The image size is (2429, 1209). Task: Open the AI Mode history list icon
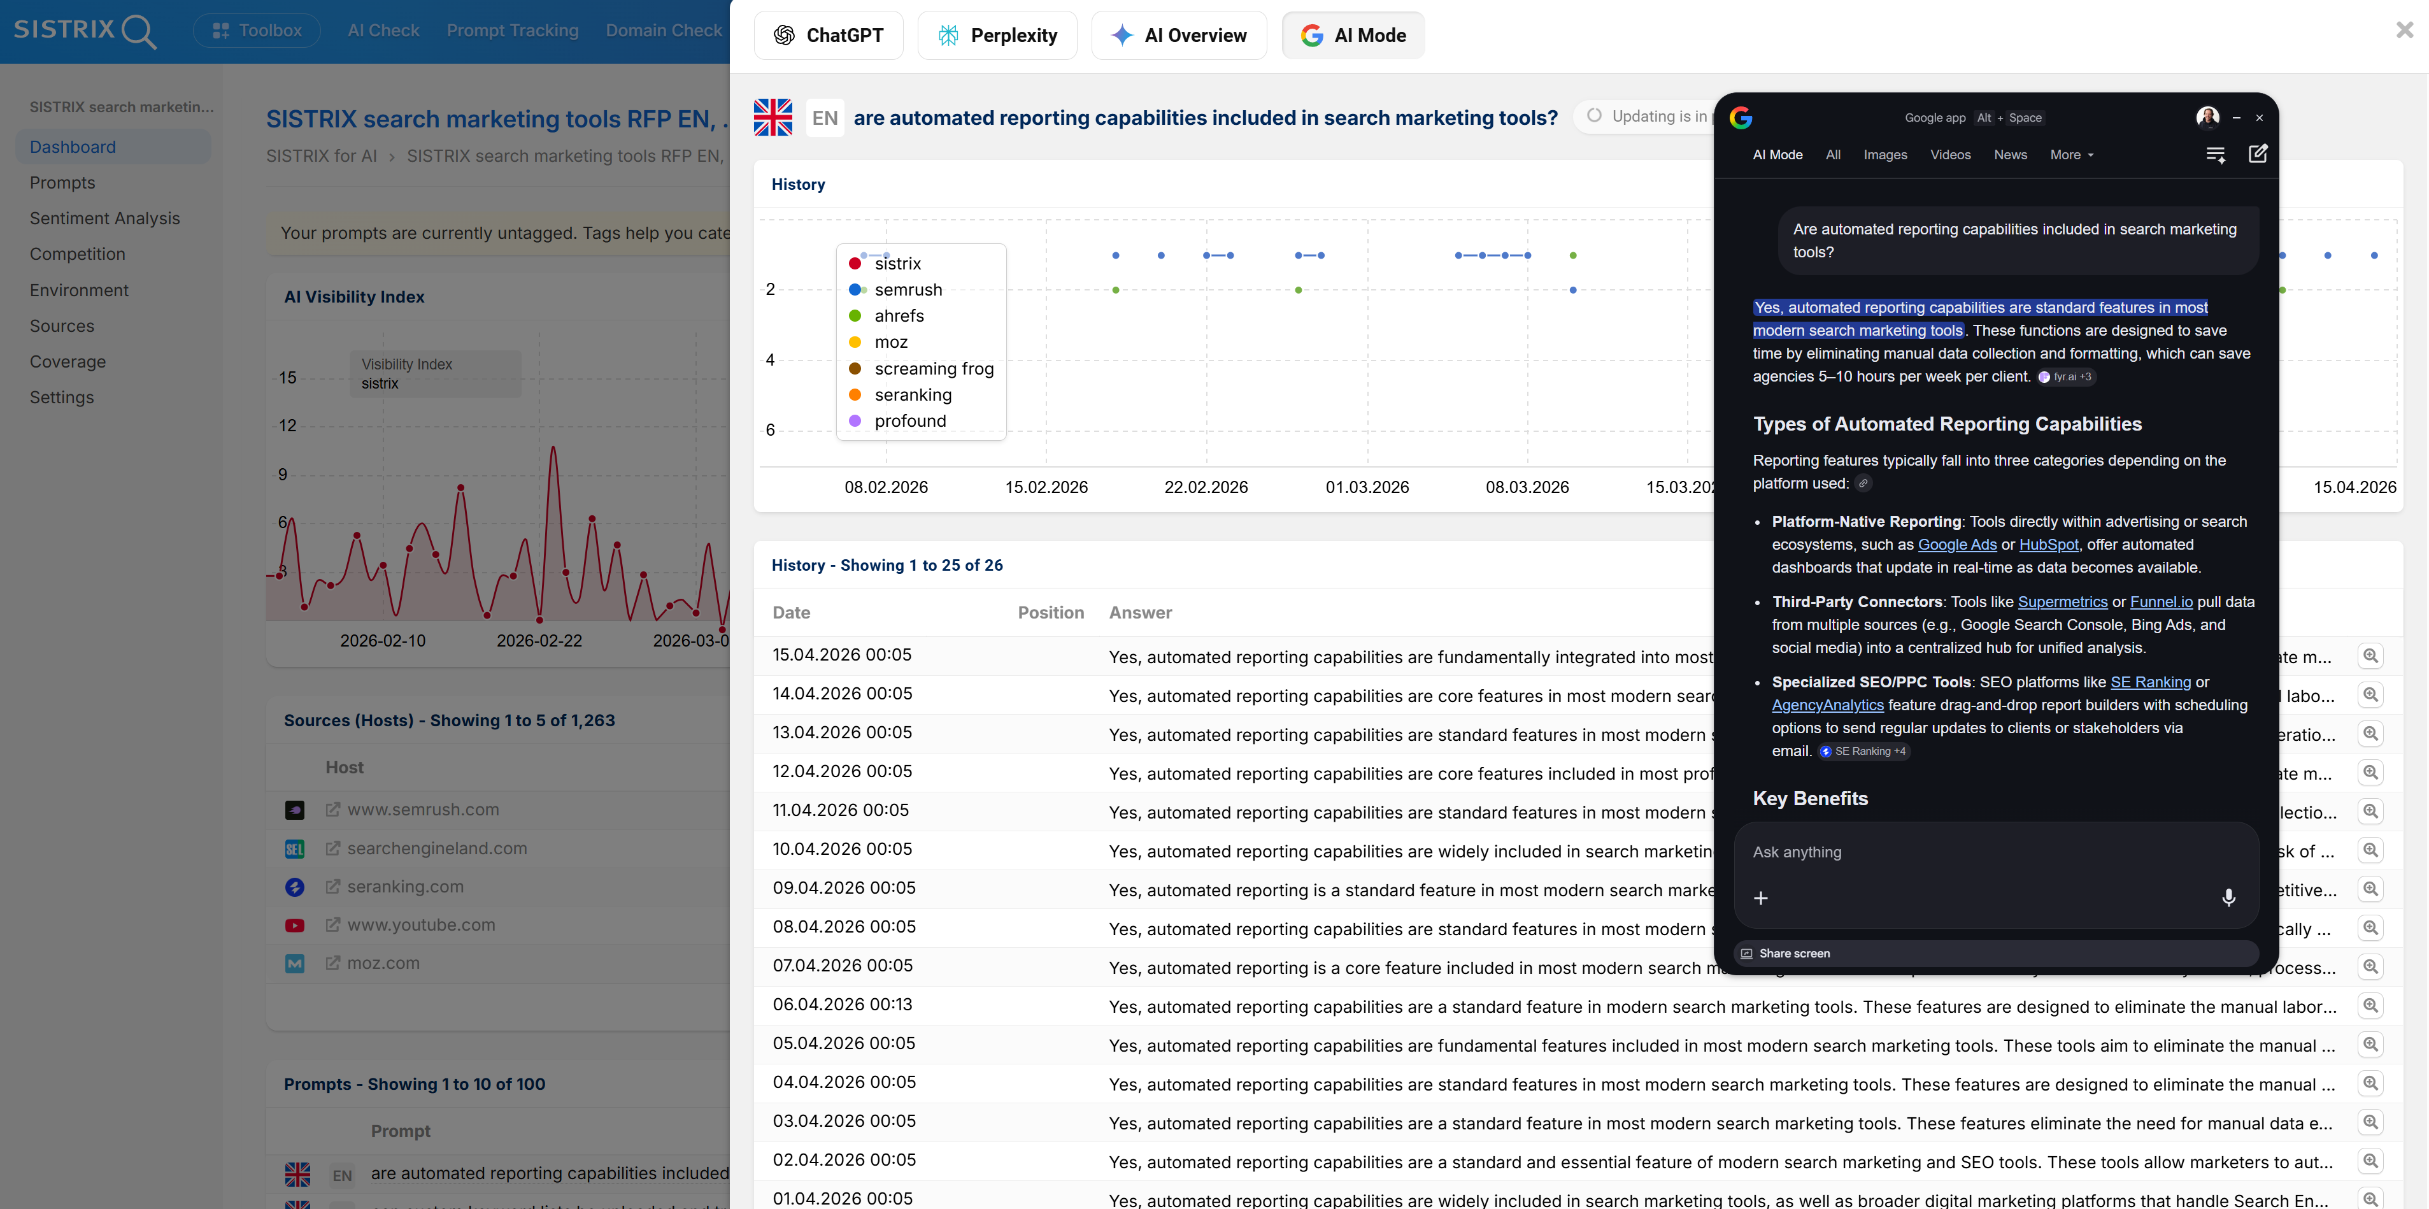click(2215, 155)
